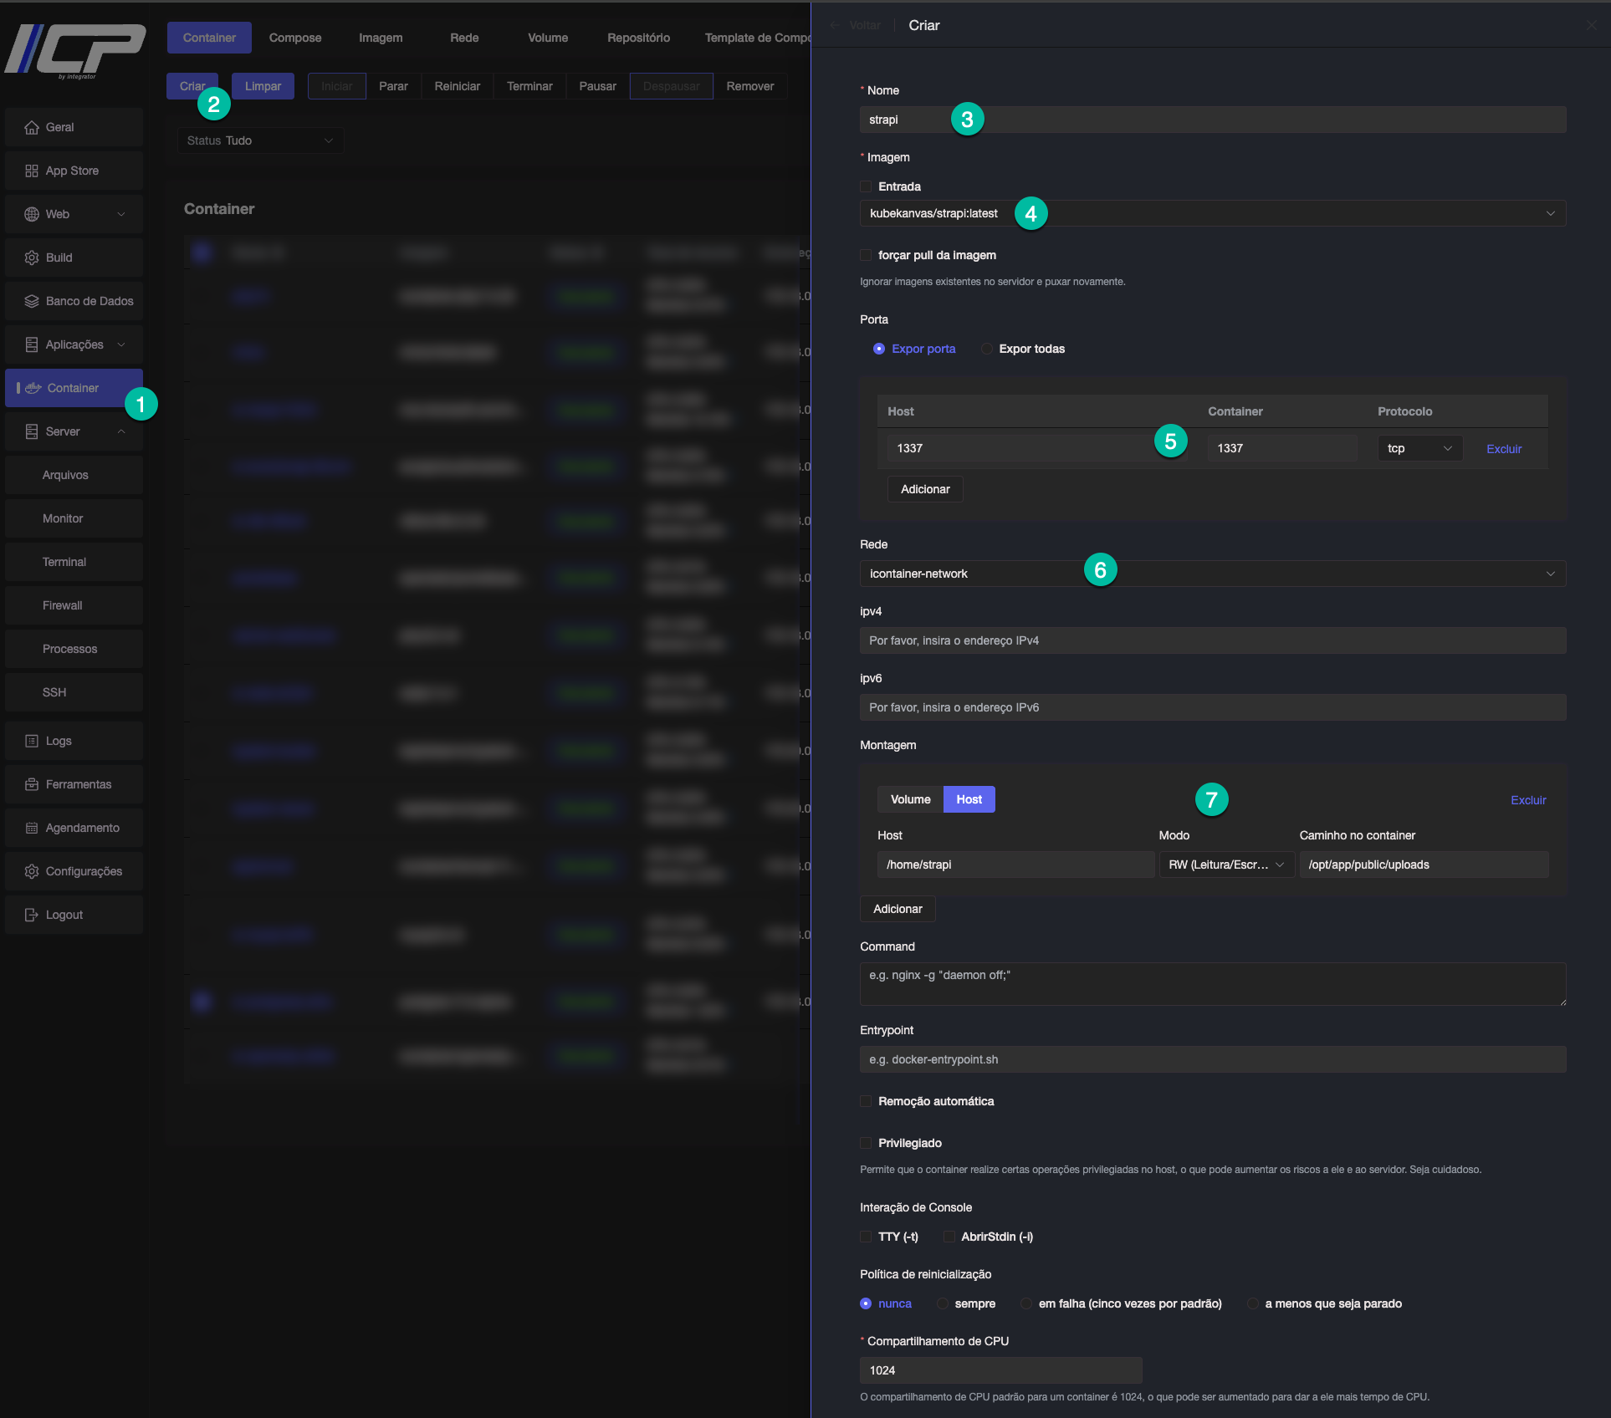Screen dimensions: 1611x1418
Task: Click Ferramentas toolbox icon
Action: point(32,784)
